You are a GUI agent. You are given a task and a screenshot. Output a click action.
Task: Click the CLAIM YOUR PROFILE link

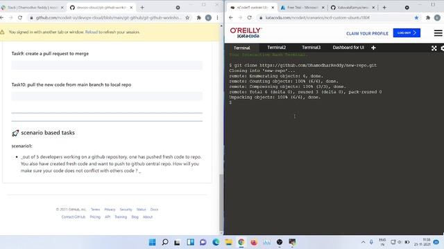(x=367, y=33)
